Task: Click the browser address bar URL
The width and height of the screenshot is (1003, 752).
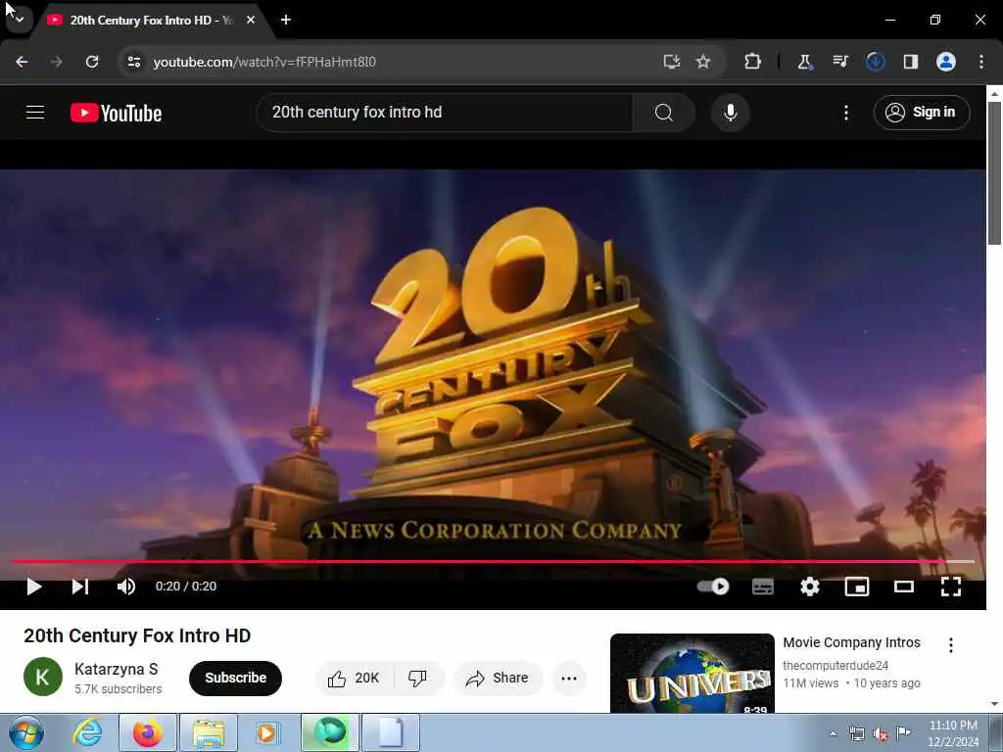Action: 264,62
